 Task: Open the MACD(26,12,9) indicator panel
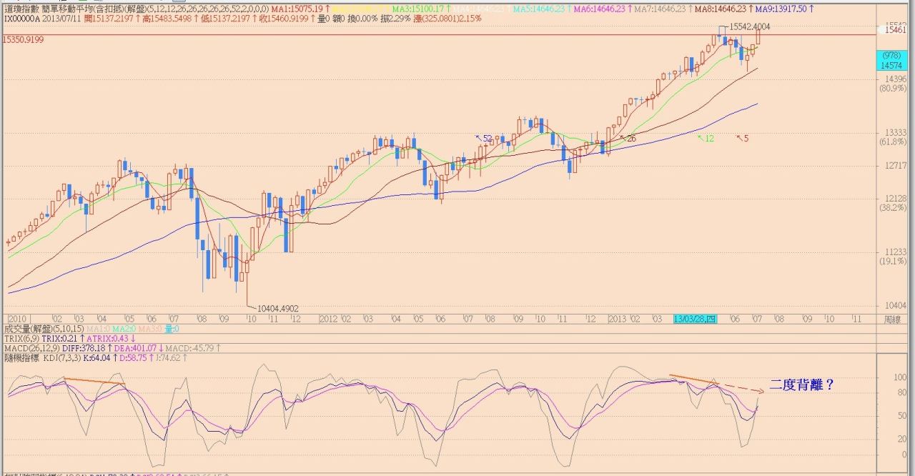(34, 347)
